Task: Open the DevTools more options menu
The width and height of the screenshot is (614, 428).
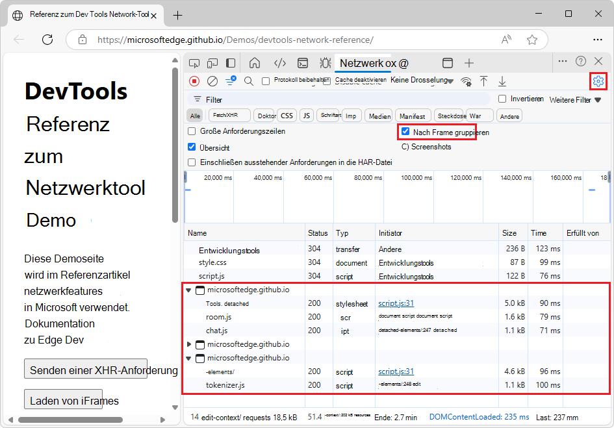Action: tap(563, 60)
